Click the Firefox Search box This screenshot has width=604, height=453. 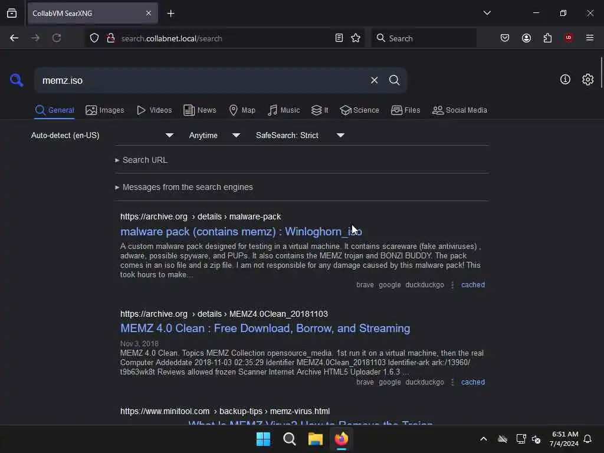[x=424, y=38]
